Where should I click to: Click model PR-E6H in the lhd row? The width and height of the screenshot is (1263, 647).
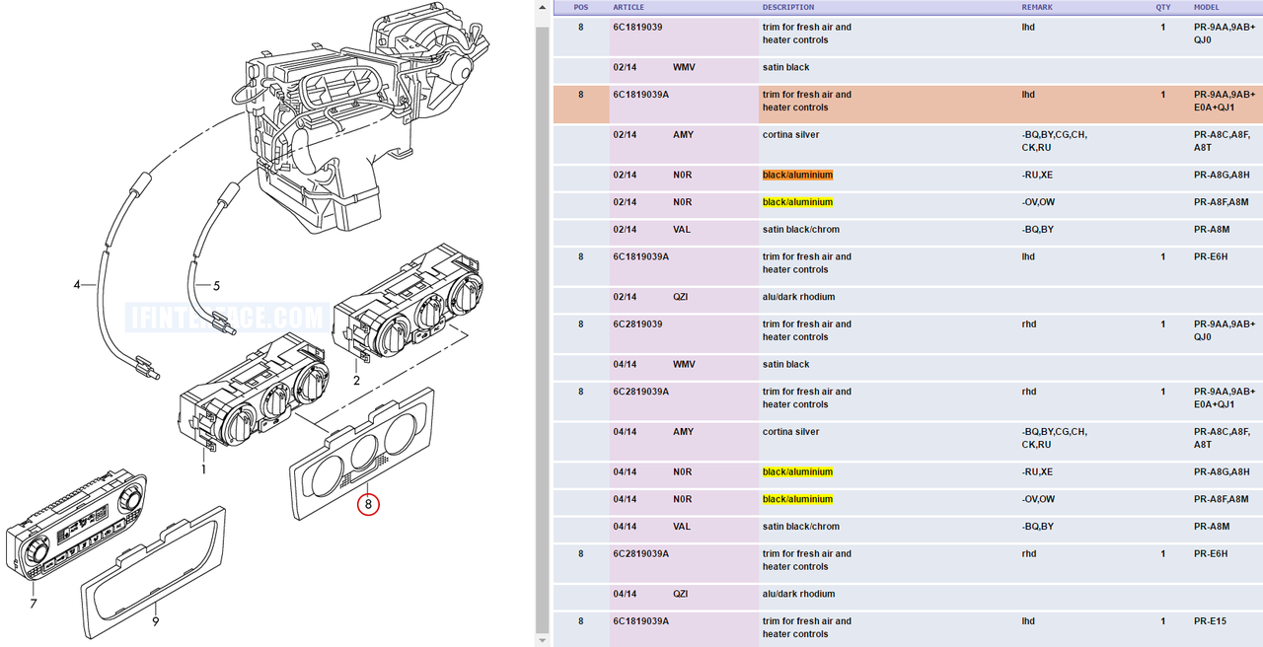1210,256
